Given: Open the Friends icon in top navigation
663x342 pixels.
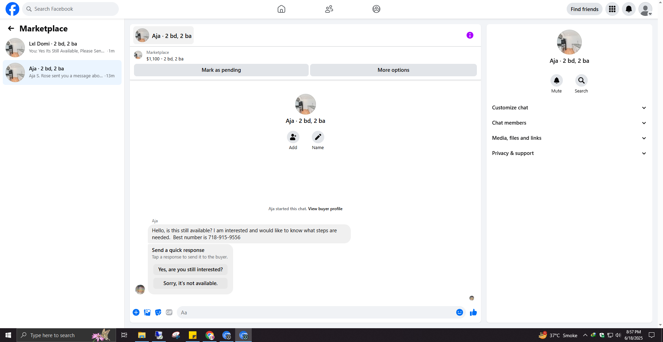Looking at the screenshot, I should coord(329,9).
